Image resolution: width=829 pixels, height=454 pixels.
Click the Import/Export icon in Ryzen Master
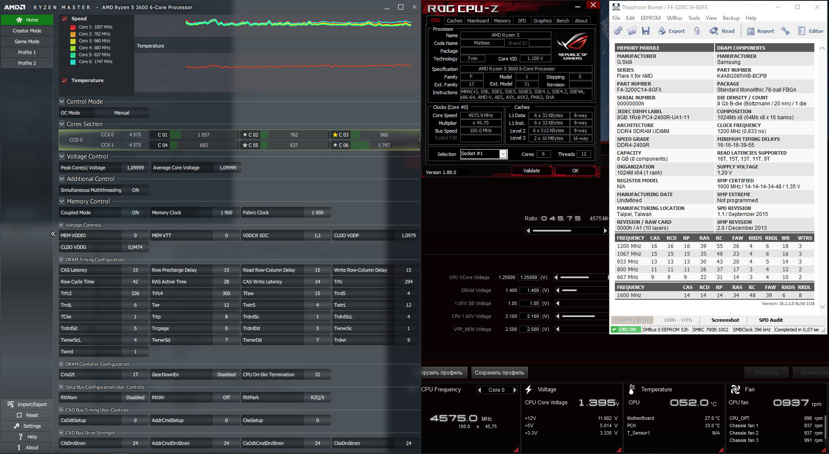(x=10, y=404)
